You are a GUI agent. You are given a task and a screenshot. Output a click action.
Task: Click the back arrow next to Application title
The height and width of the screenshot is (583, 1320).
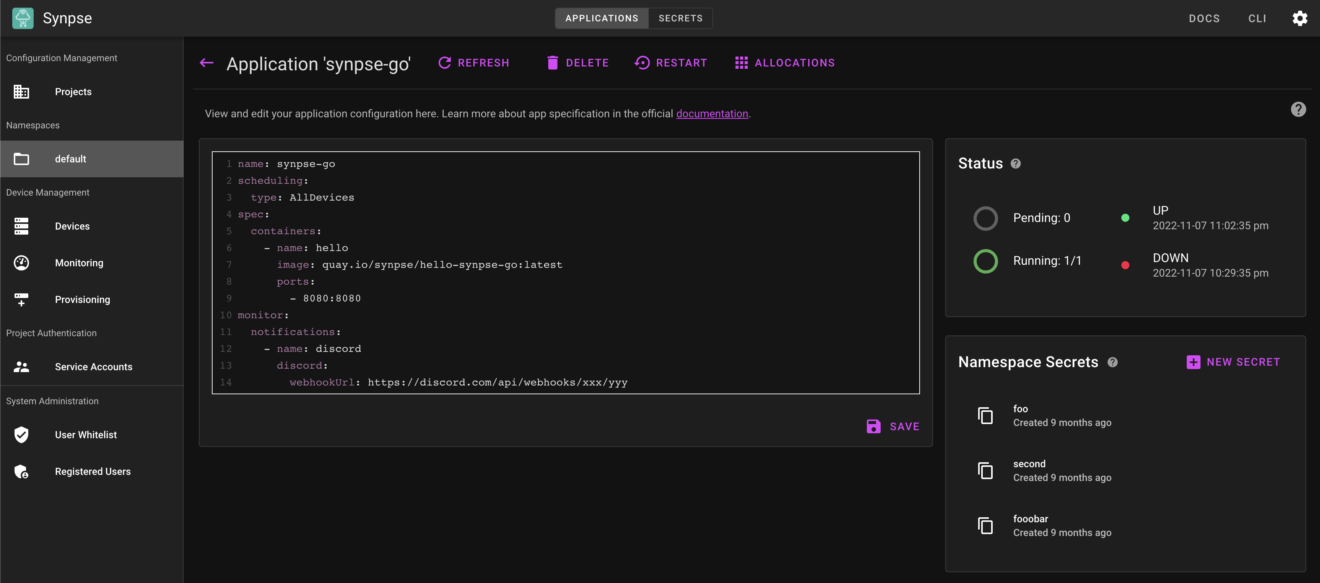click(206, 63)
